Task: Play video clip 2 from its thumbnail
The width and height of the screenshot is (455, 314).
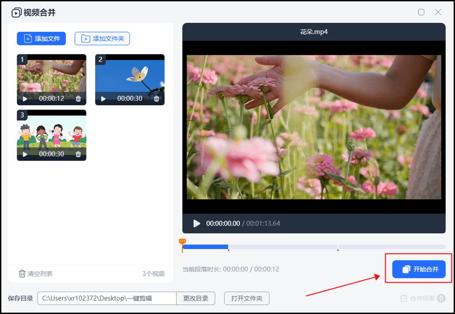Action: [x=103, y=99]
